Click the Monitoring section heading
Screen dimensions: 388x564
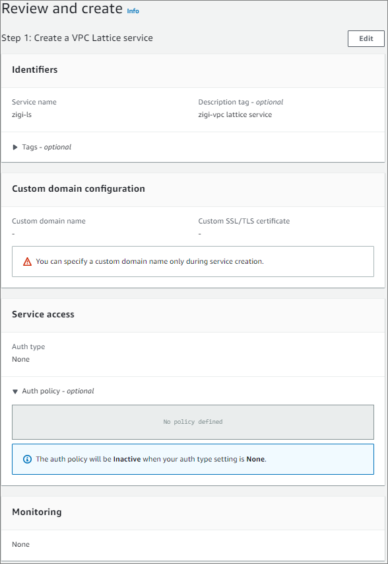(x=36, y=512)
